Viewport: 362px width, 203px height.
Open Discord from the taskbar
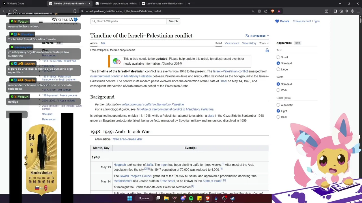tap(183, 198)
